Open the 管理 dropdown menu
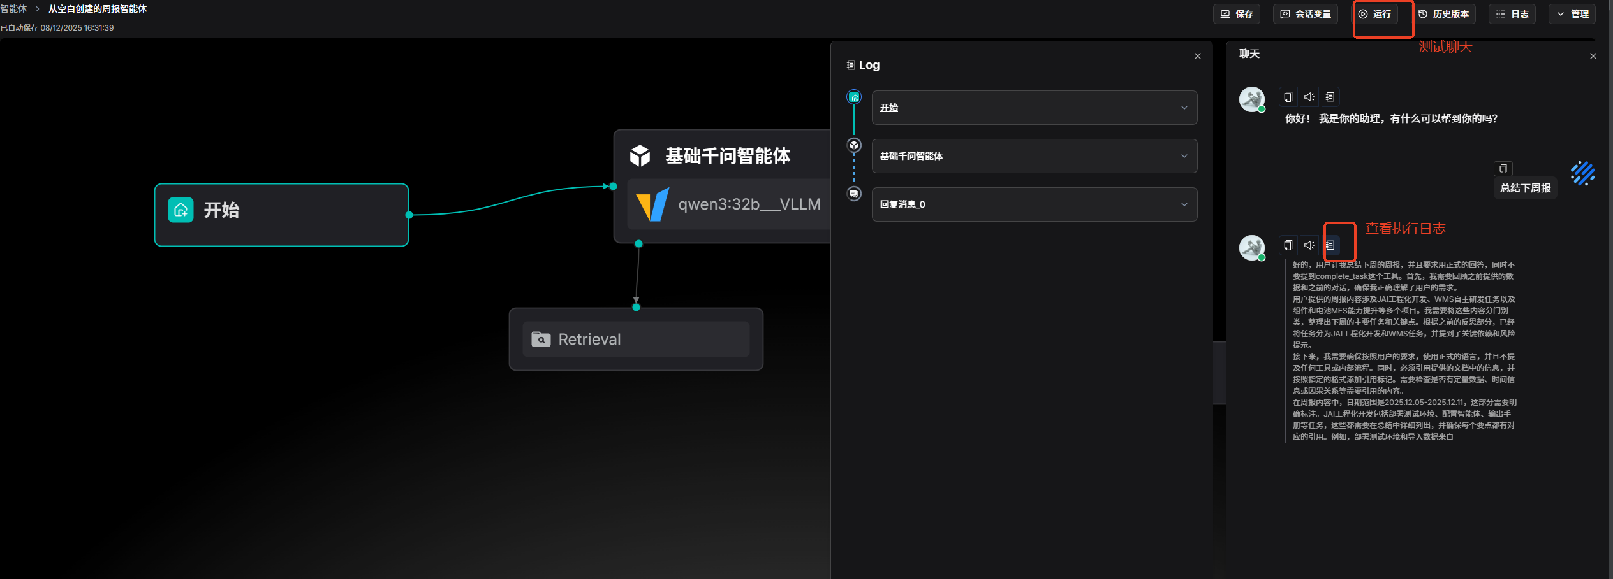Viewport: 1613px width, 579px height. click(x=1572, y=14)
